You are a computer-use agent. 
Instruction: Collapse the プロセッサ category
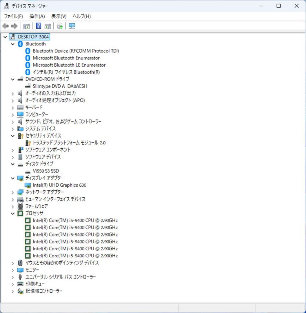(13, 214)
